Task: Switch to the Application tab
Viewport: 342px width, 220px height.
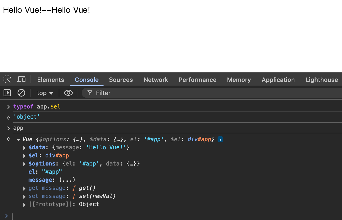Action: [x=278, y=80]
